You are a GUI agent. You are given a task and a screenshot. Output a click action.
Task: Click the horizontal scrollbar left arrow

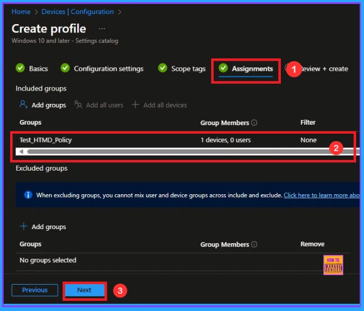(21, 152)
